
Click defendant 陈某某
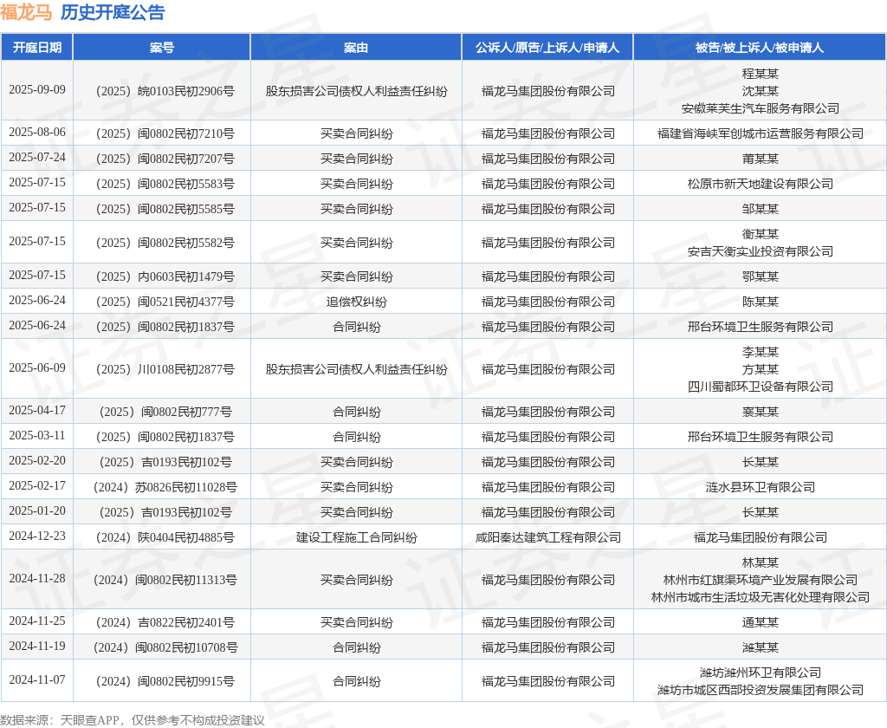coord(761,302)
